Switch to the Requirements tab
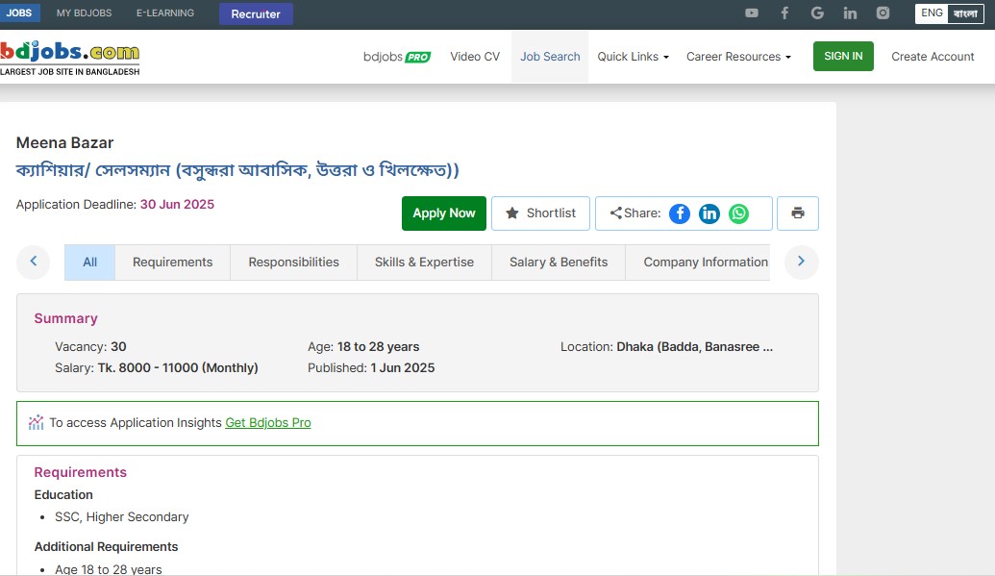 (173, 263)
